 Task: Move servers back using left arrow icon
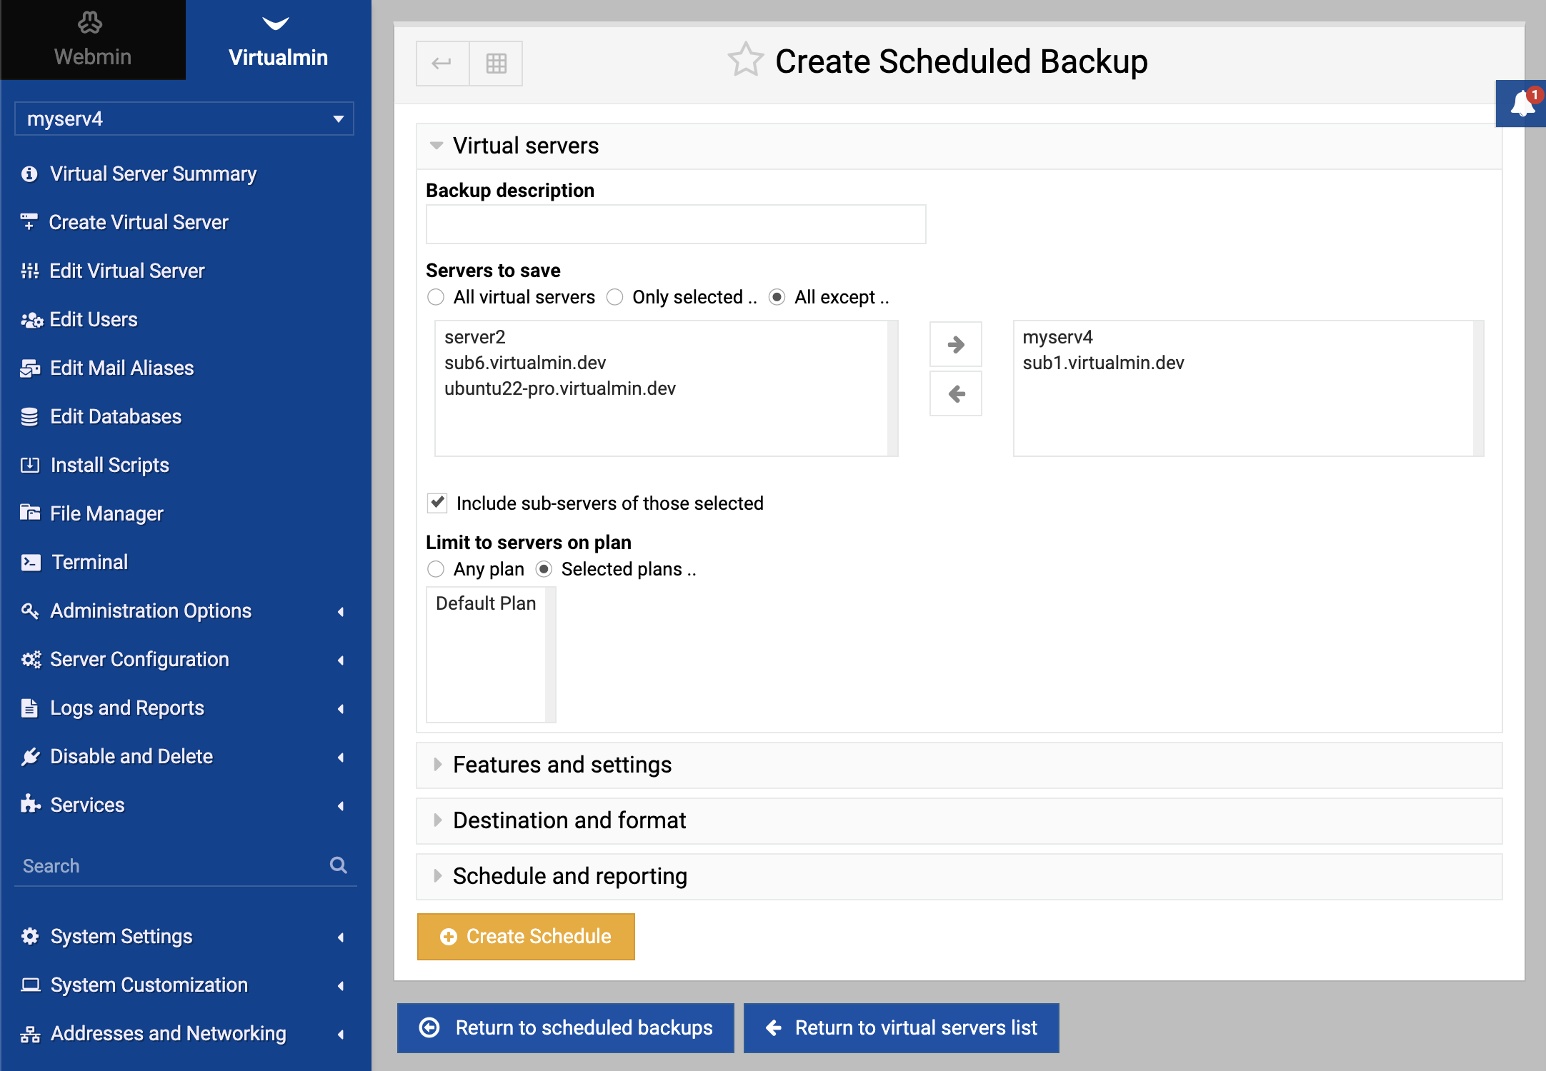coord(955,393)
